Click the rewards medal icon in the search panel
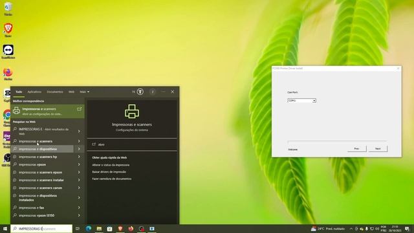414x233 pixels. (140, 92)
